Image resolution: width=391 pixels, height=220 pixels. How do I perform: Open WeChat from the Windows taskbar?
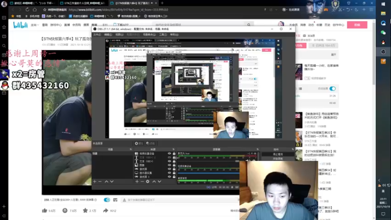coord(383,32)
